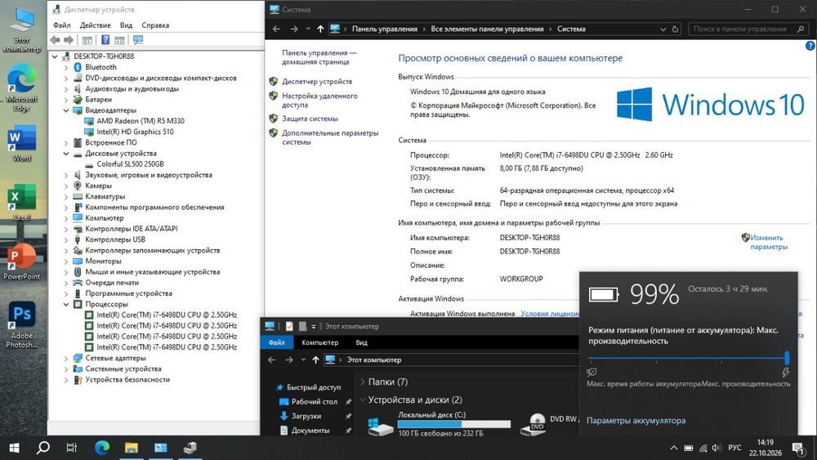Image resolution: width=817 pixels, height=460 pixels.
Task: Open address bar dropdown in System window
Action: pos(663,29)
